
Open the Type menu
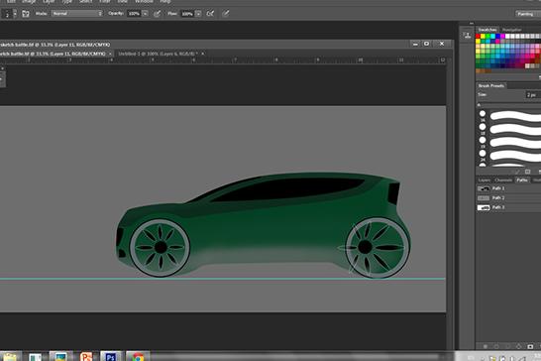pos(67,1)
